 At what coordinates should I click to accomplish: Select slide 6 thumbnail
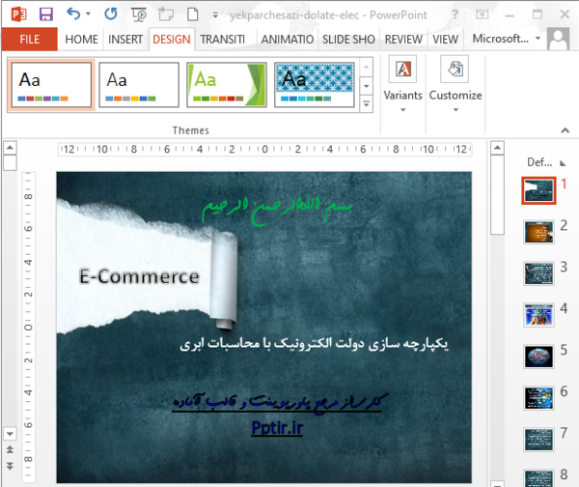click(538, 398)
